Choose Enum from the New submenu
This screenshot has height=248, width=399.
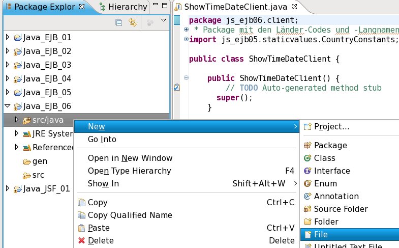(x=325, y=183)
